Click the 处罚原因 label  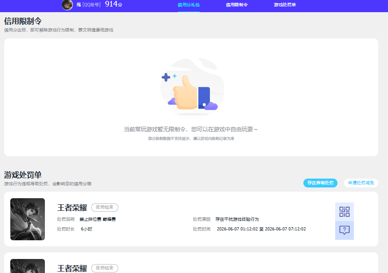click(201, 219)
